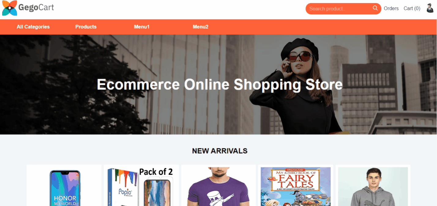The image size is (437, 206).
Task: Open the Products menu item
Action: 86,27
